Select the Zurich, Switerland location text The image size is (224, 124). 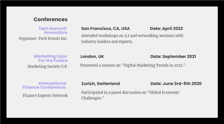[x=100, y=84]
